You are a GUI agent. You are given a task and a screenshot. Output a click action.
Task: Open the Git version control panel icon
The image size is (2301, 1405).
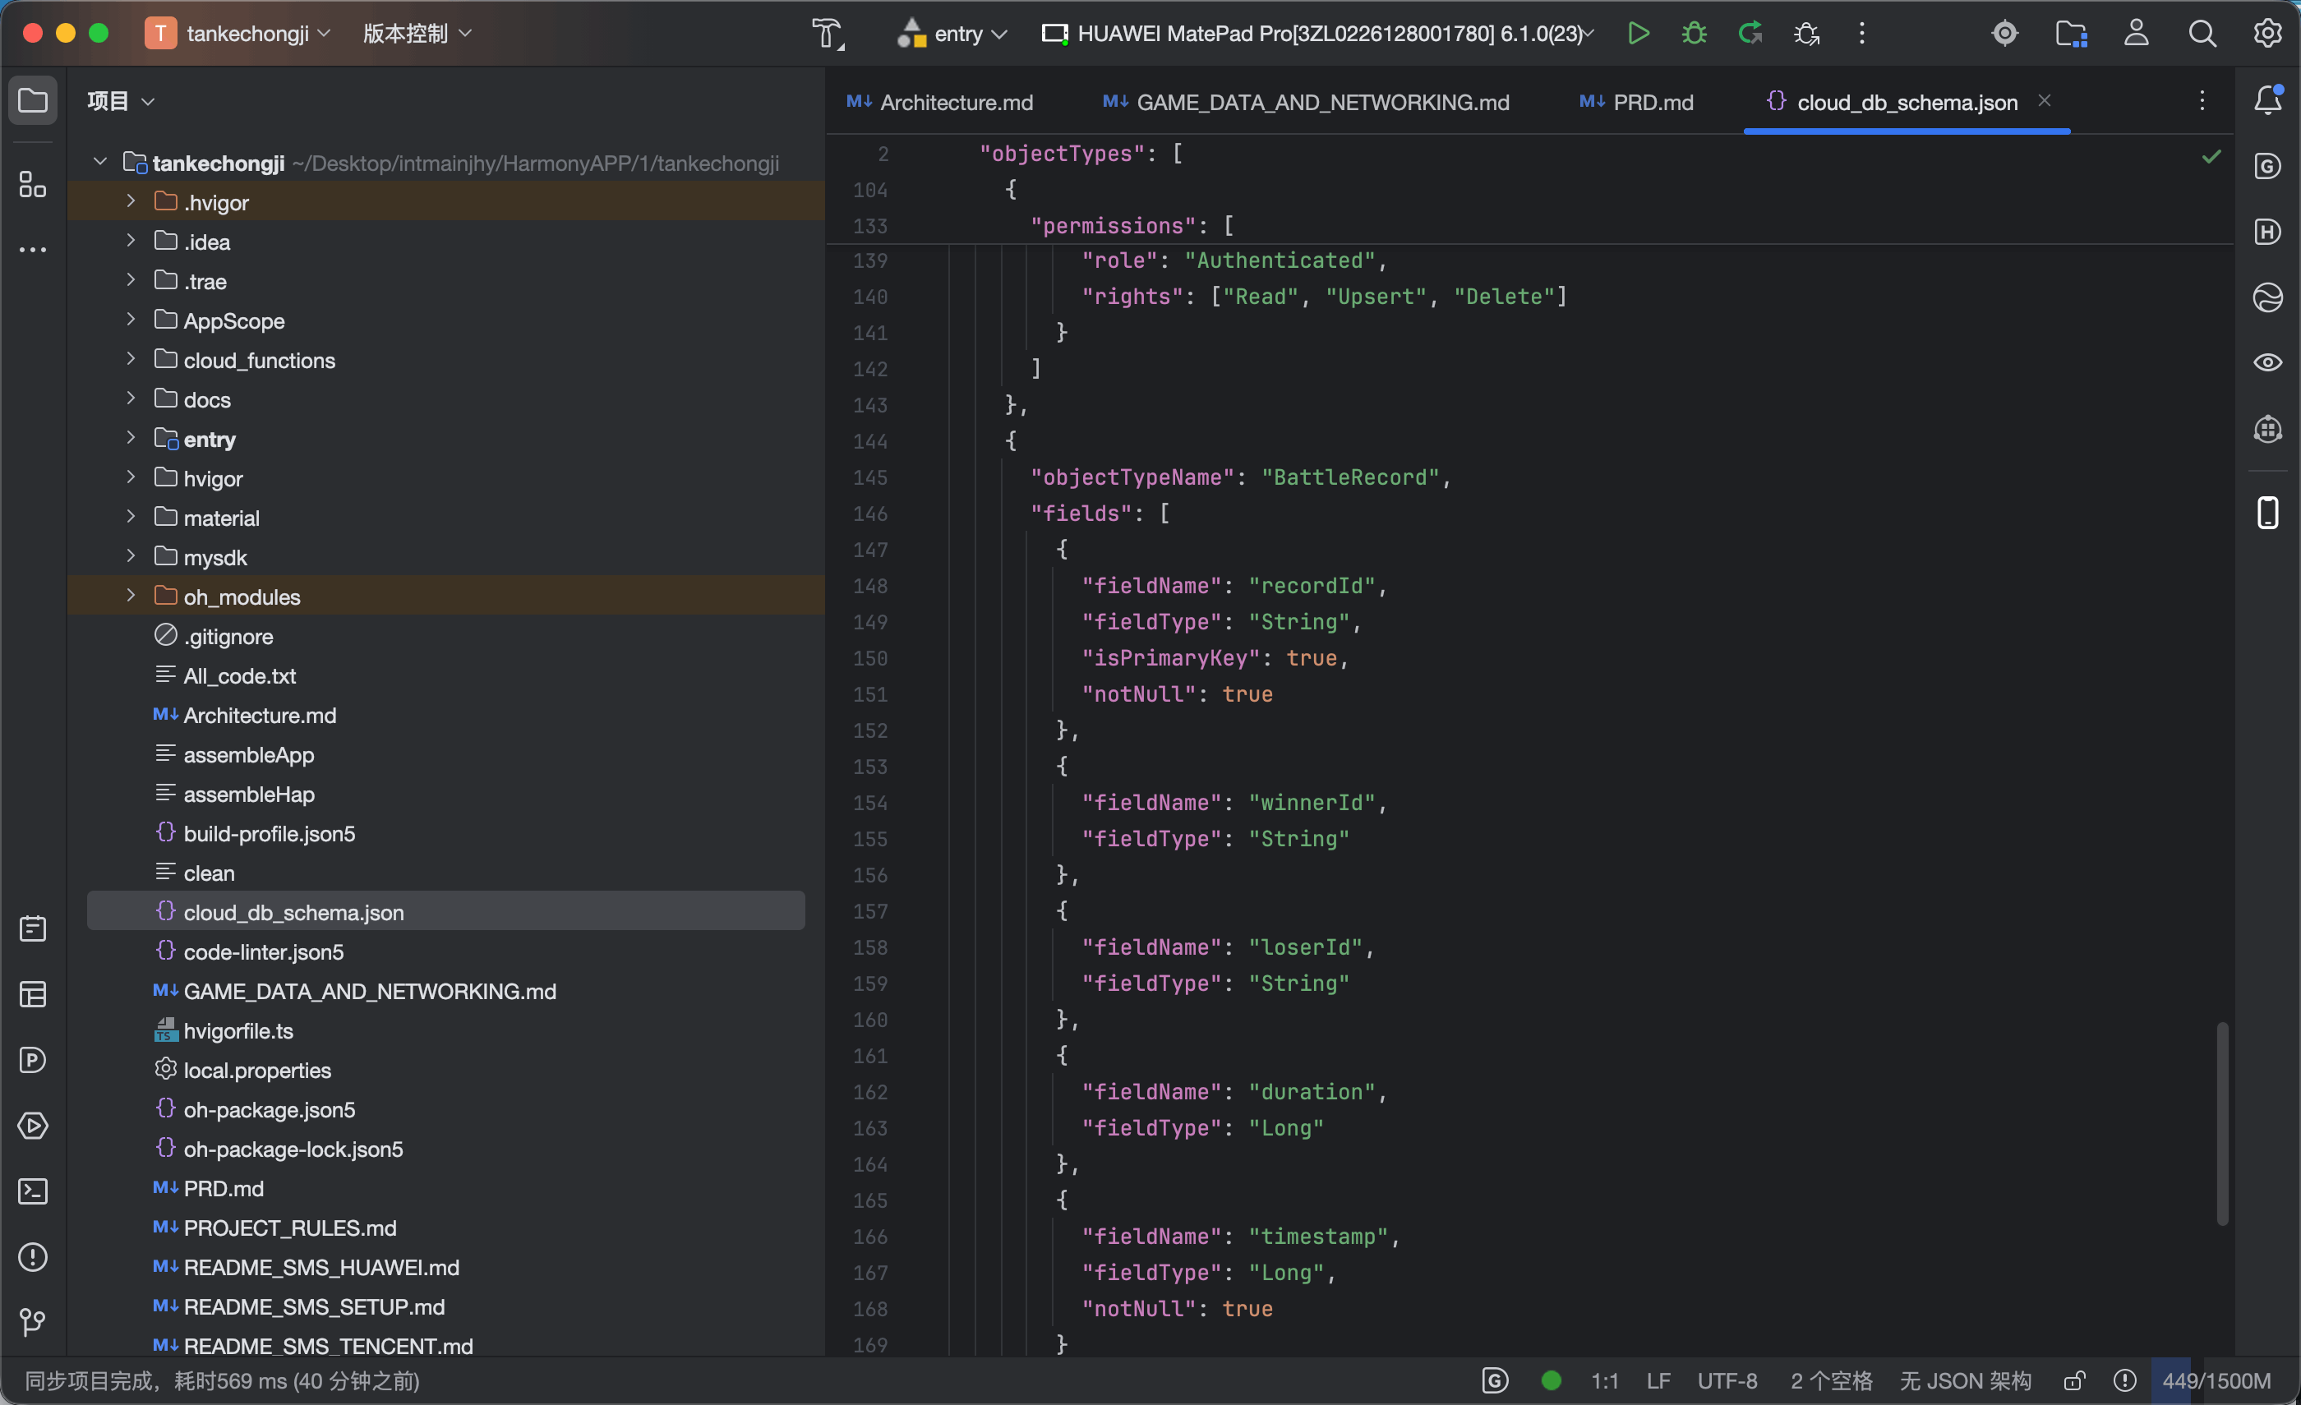tap(34, 1322)
